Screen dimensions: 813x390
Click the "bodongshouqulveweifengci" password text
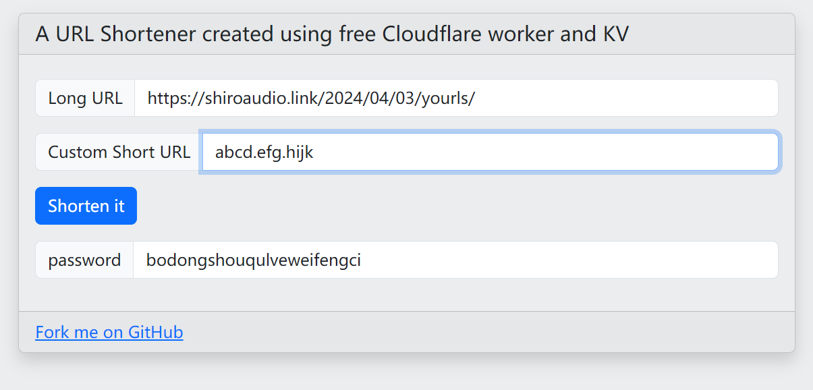click(x=254, y=260)
